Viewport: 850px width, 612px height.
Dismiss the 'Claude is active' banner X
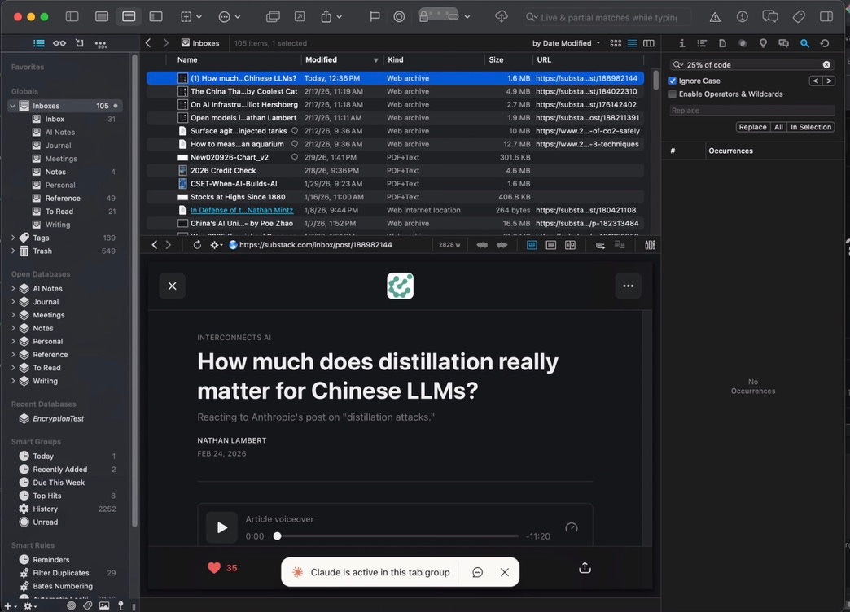pyautogui.click(x=505, y=572)
